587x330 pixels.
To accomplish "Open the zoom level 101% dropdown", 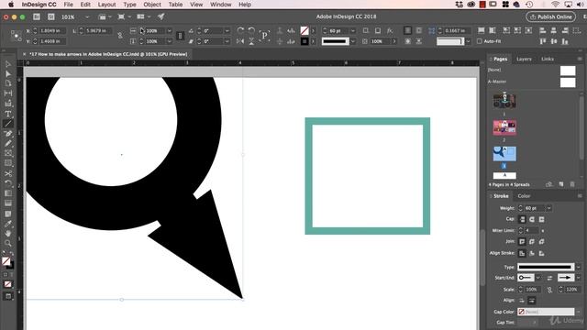I will click(x=87, y=16).
